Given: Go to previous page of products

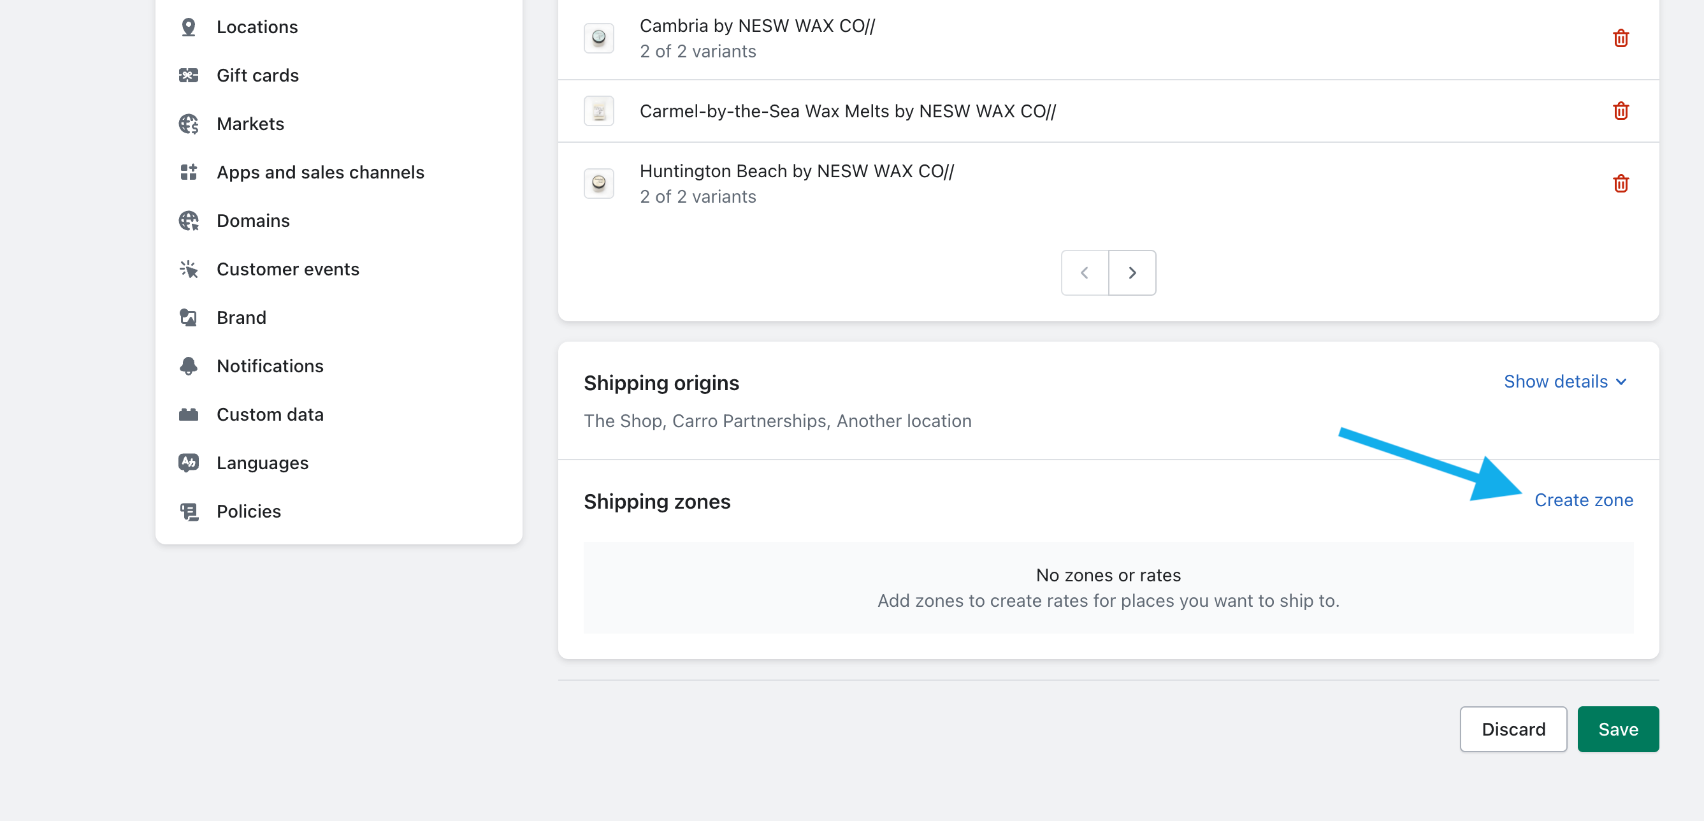Looking at the screenshot, I should 1084,273.
